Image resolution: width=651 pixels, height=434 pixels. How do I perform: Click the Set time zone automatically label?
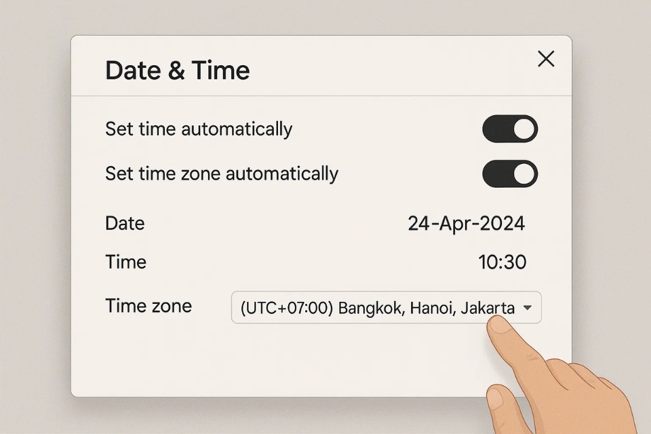pyautogui.click(x=222, y=174)
